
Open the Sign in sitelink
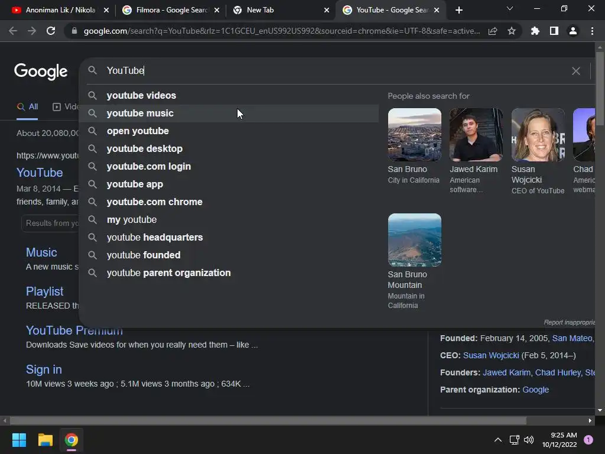click(44, 369)
